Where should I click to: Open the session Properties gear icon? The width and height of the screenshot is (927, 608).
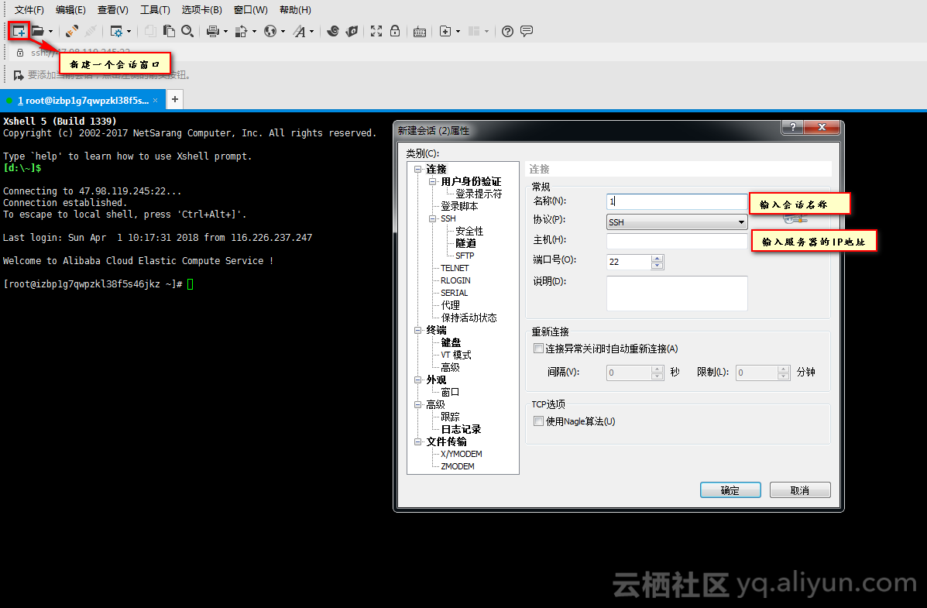click(x=116, y=31)
